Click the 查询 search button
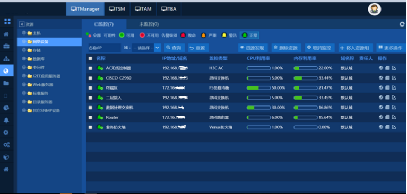This screenshot has width=407, height=194. [x=175, y=48]
